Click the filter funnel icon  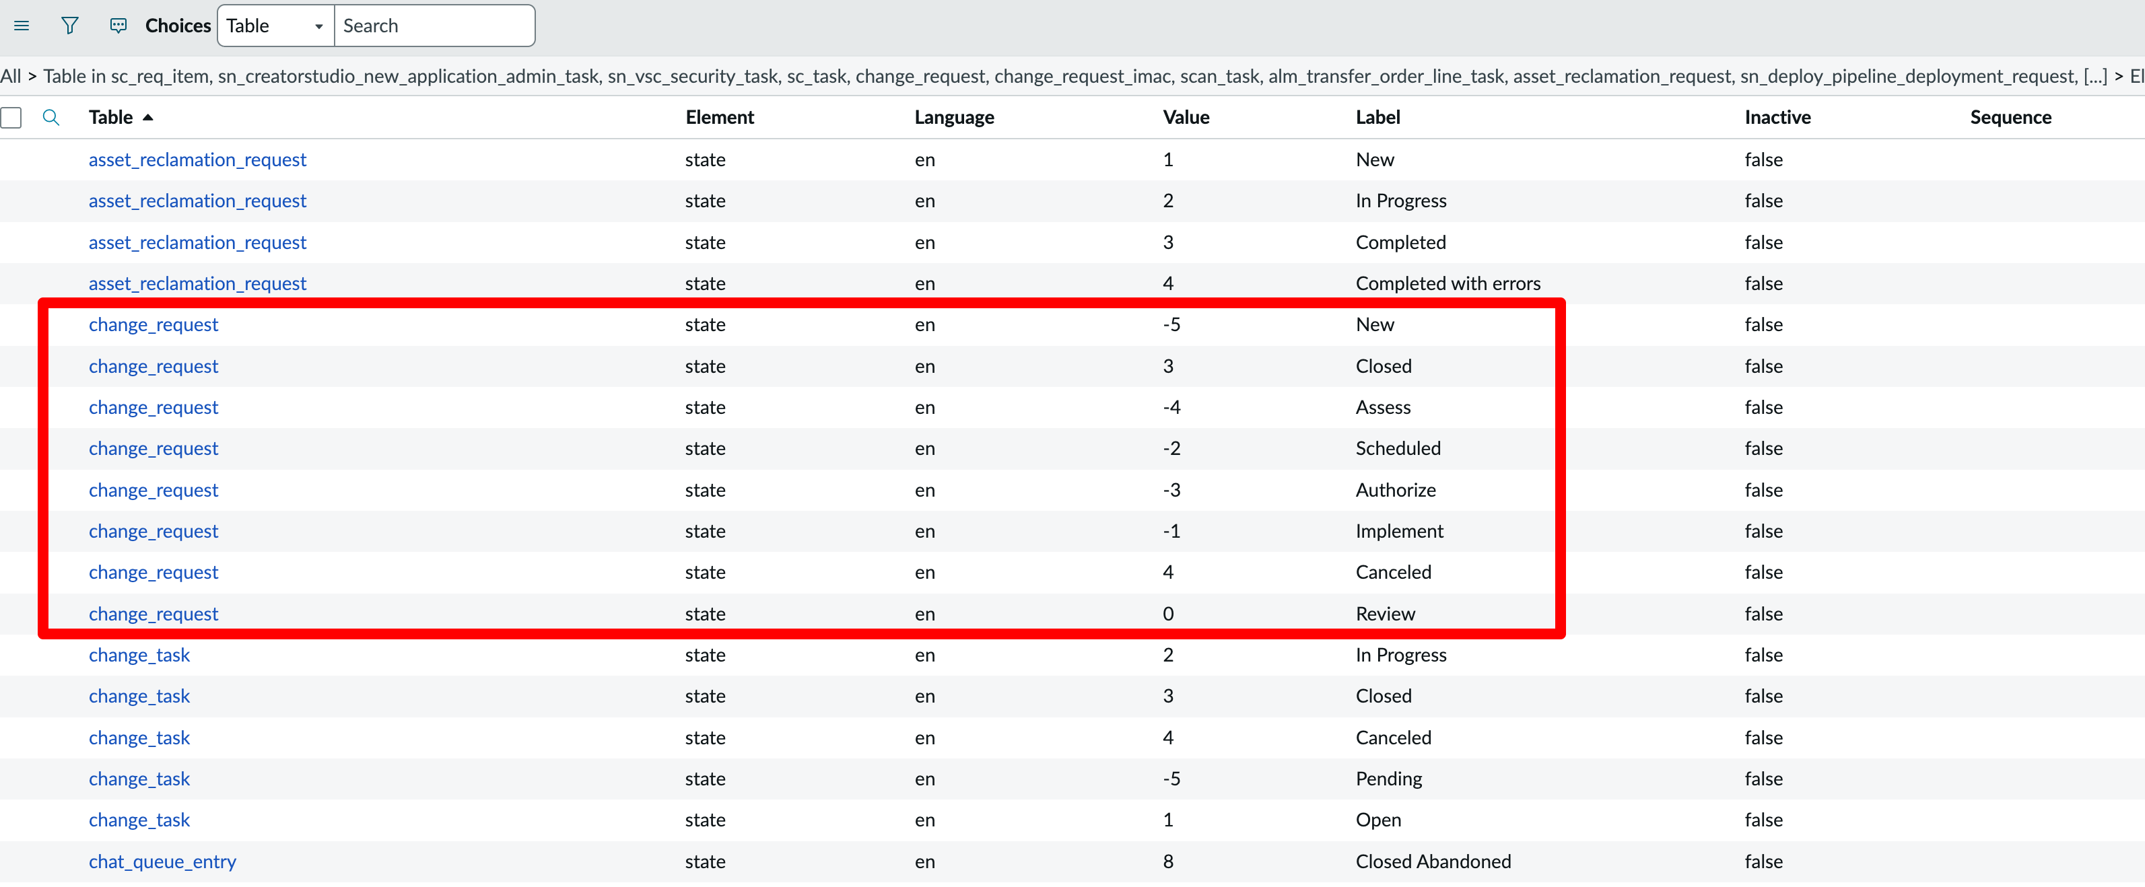click(70, 26)
